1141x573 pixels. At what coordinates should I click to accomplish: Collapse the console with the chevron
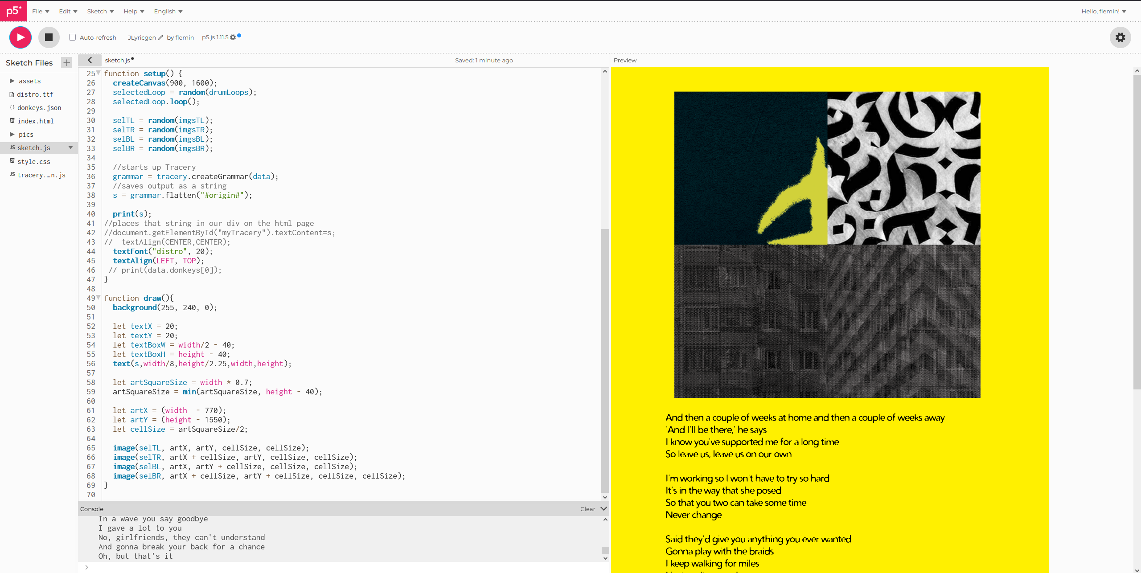tap(604, 508)
